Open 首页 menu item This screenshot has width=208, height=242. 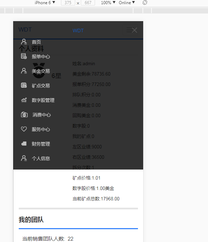tap(36, 42)
